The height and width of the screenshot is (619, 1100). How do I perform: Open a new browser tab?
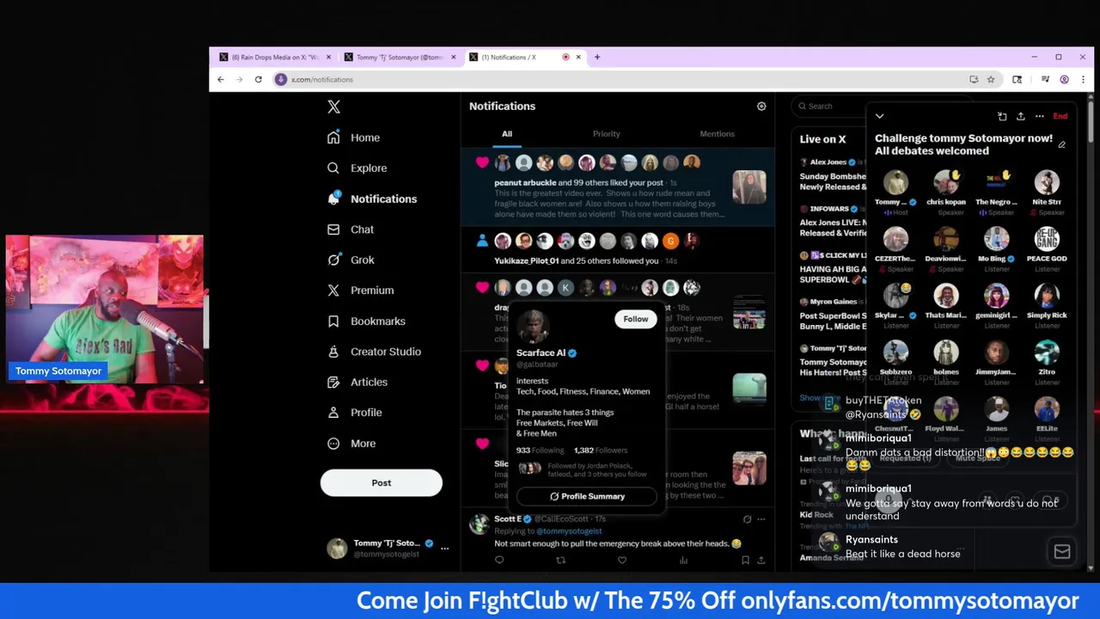[x=597, y=57]
